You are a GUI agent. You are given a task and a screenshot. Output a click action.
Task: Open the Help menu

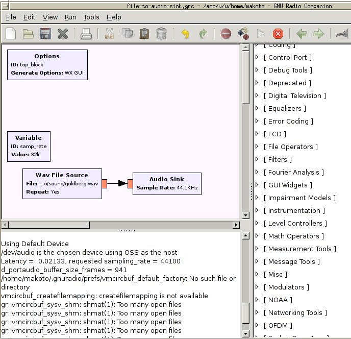(x=114, y=17)
